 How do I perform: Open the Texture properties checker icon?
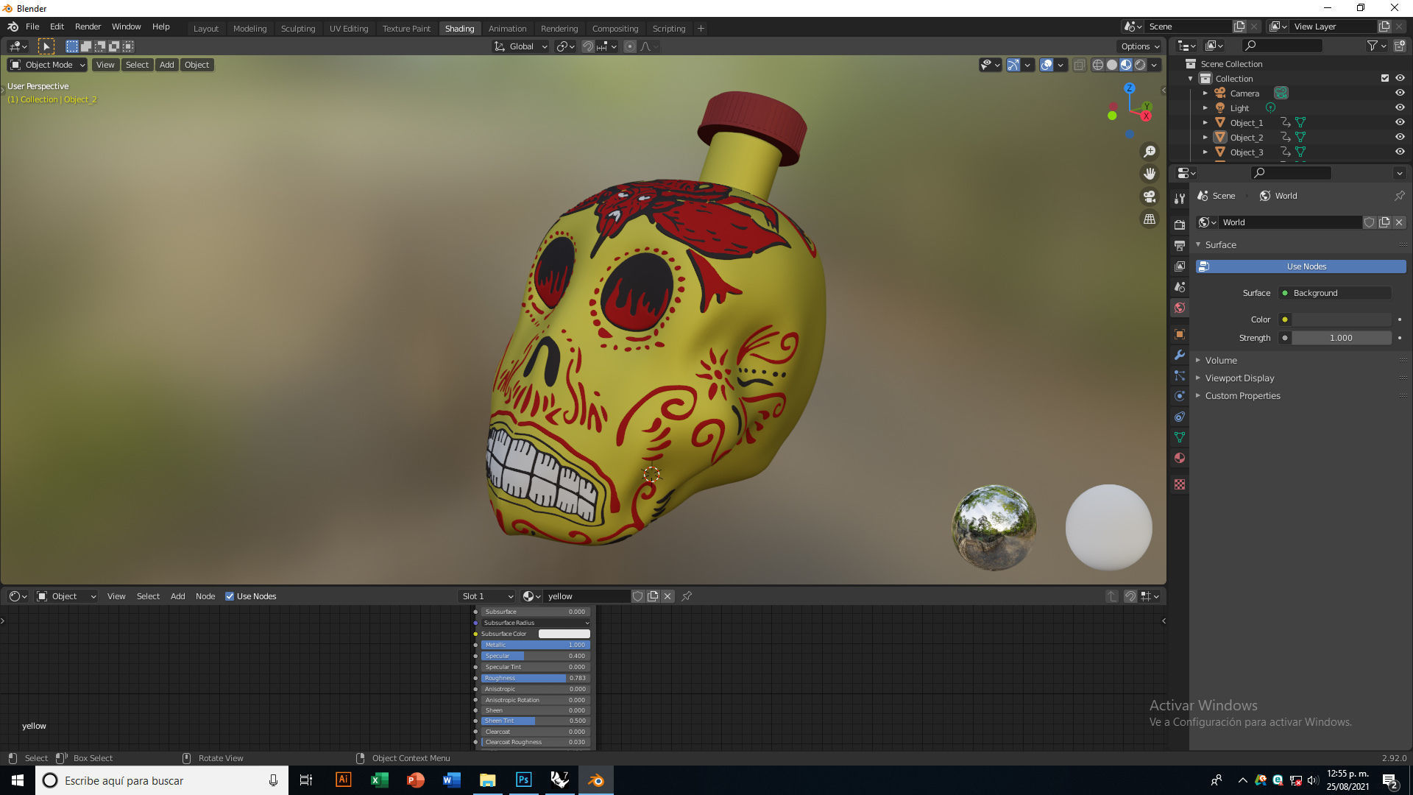tap(1180, 484)
